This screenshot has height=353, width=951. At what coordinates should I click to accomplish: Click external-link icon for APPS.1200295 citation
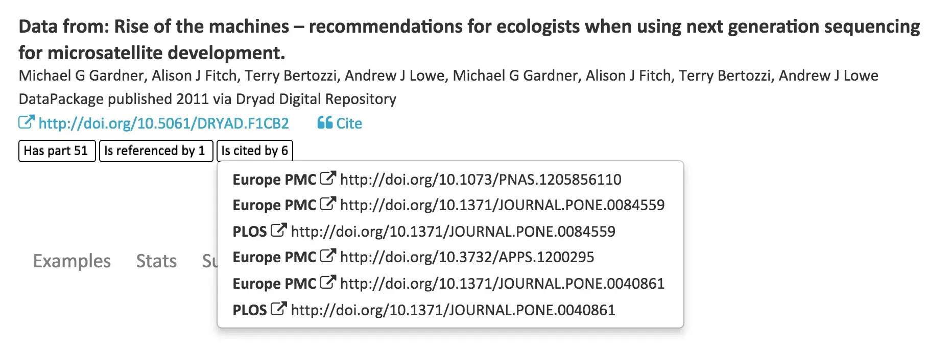tap(329, 255)
